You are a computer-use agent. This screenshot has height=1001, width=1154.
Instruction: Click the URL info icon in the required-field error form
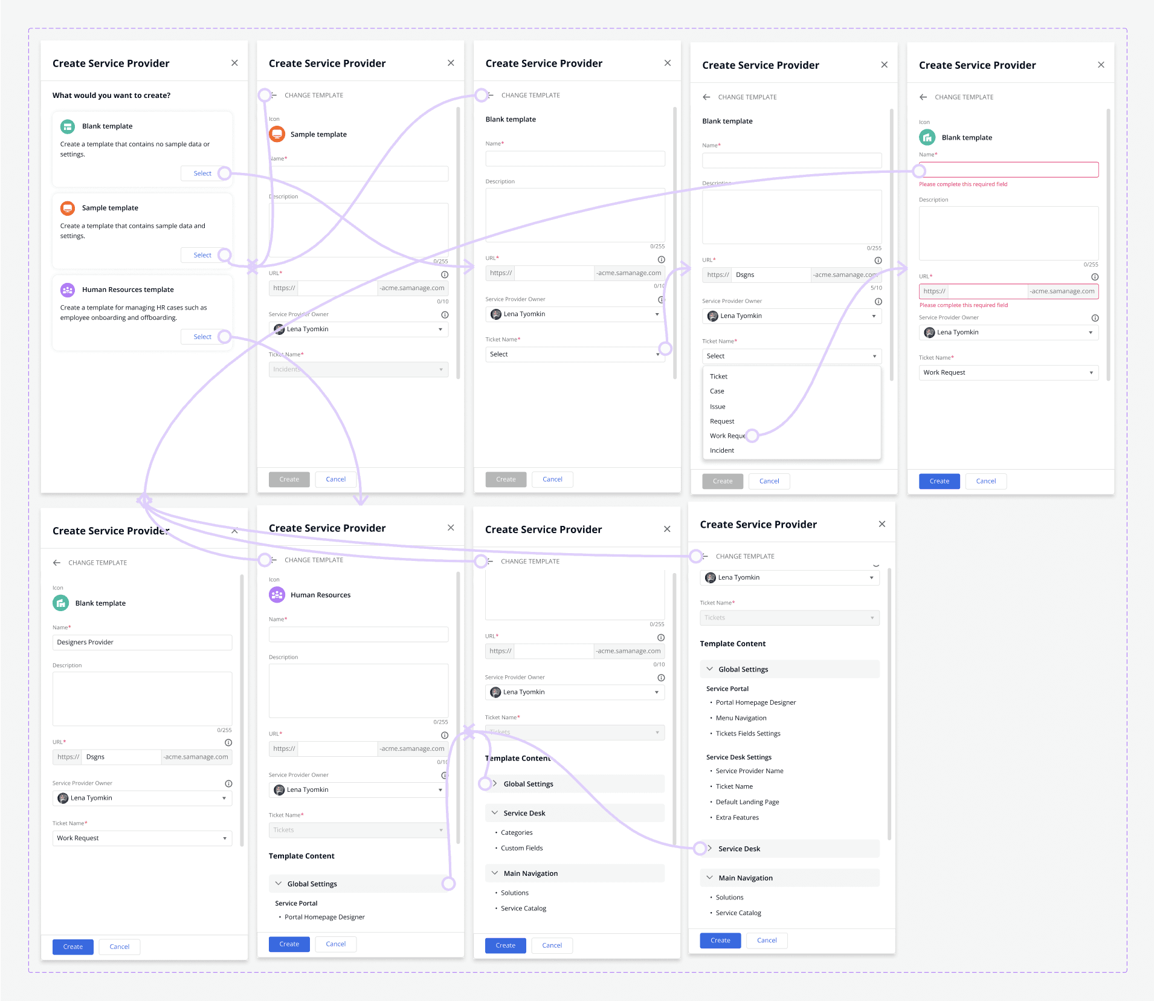point(1095,277)
